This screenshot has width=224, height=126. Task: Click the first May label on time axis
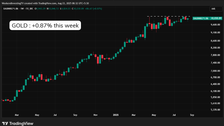pyautogui.click(x=37, y=115)
